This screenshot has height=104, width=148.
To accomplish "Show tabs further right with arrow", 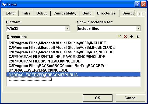I will [x=143, y=14].
